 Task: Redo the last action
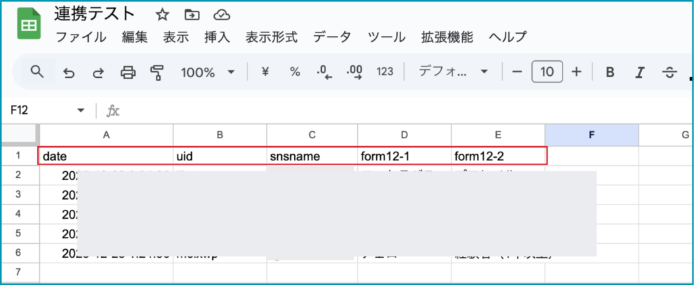point(98,72)
